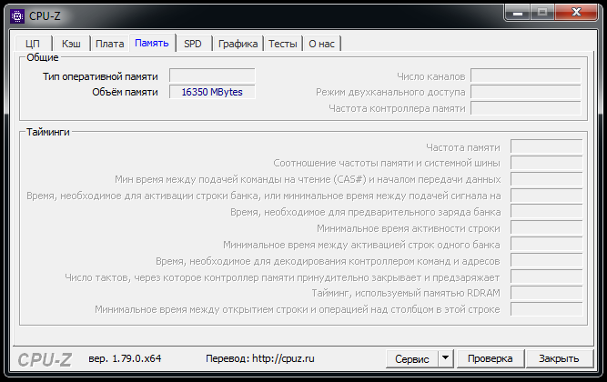Click the CAS# latency value box
The width and height of the screenshot is (607, 382).
tap(546, 179)
